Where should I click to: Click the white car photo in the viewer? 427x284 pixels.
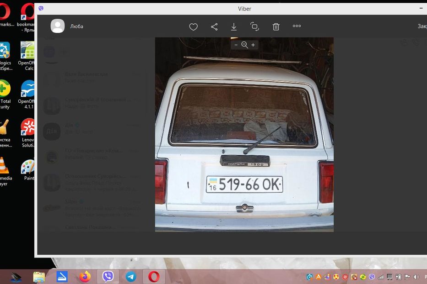tap(244, 135)
